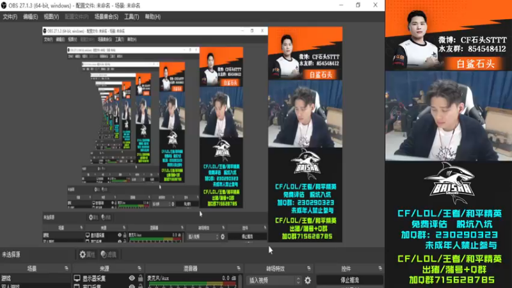Click the monitor icon beside 显示器采集
This screenshot has width=512, height=288.
(x=77, y=278)
